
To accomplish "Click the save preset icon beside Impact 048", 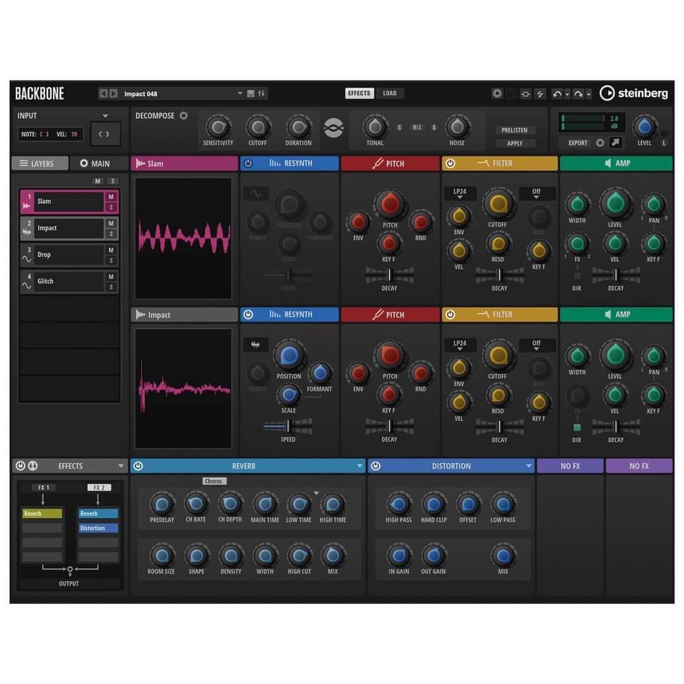I will pos(251,93).
